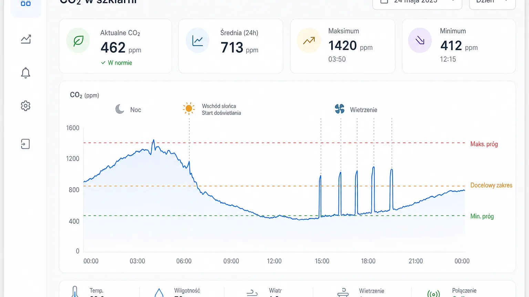Click the 412 ppm minimum value
Screen dimensions: 529x297
click(459, 46)
